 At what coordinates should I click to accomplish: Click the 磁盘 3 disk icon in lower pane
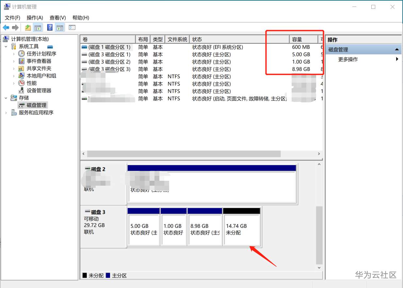87,212
